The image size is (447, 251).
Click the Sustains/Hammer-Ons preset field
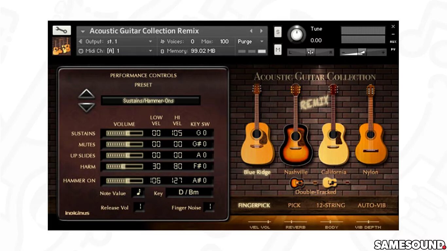coord(151,101)
